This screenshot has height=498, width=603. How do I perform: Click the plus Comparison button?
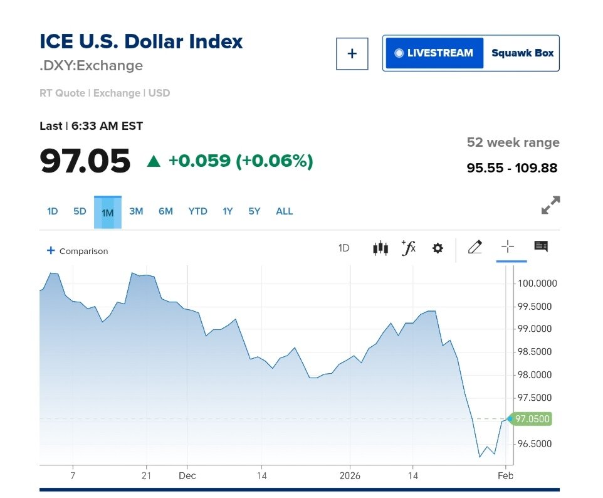point(77,251)
